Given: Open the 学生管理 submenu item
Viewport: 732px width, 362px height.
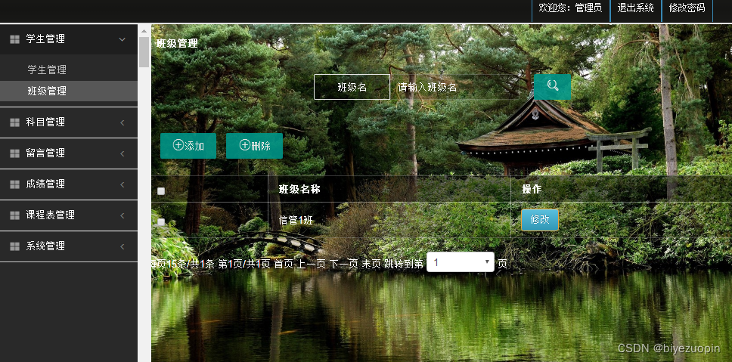Looking at the screenshot, I should click(x=47, y=70).
